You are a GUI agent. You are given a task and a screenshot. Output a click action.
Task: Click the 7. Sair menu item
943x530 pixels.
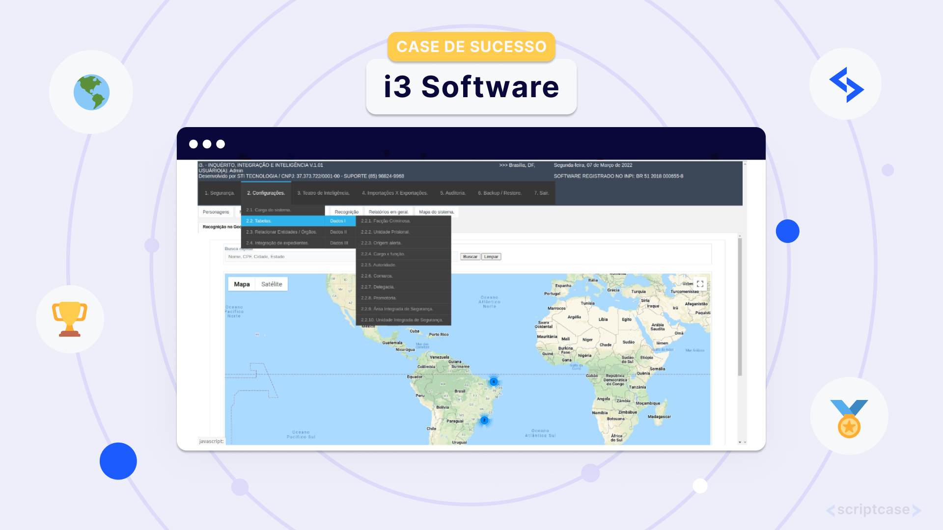[x=541, y=193]
